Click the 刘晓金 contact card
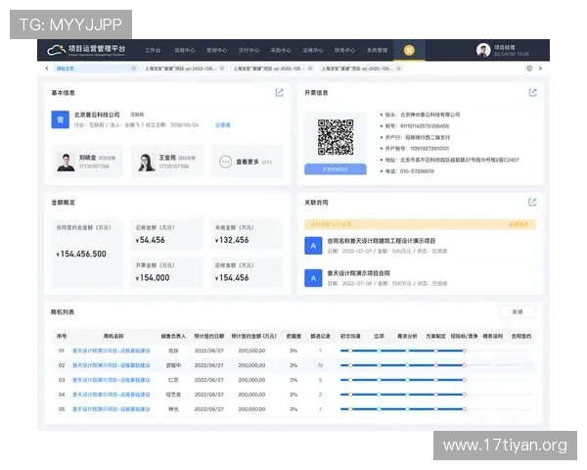Image resolution: width=587 pixels, height=470 pixels. coord(88,162)
